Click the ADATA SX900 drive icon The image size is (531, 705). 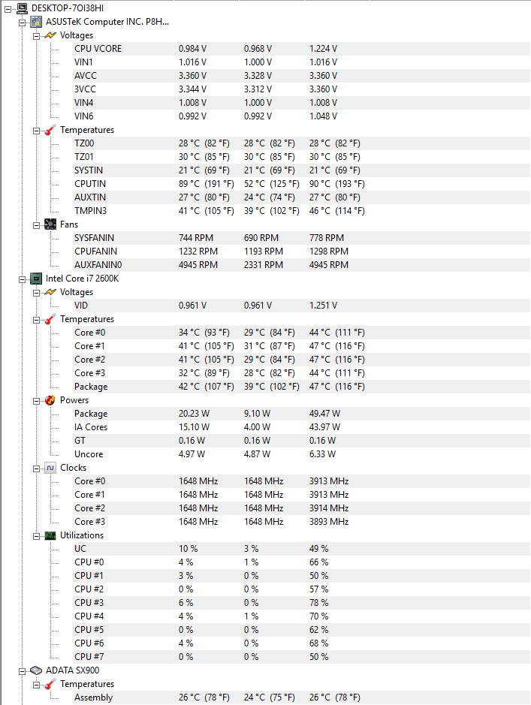coord(36,670)
